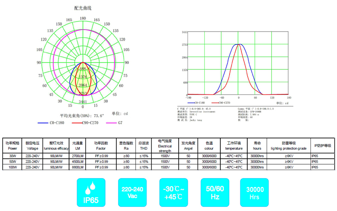337x211 pixels.
Task: Click the magenta G7 legend entry
Action: (115, 123)
